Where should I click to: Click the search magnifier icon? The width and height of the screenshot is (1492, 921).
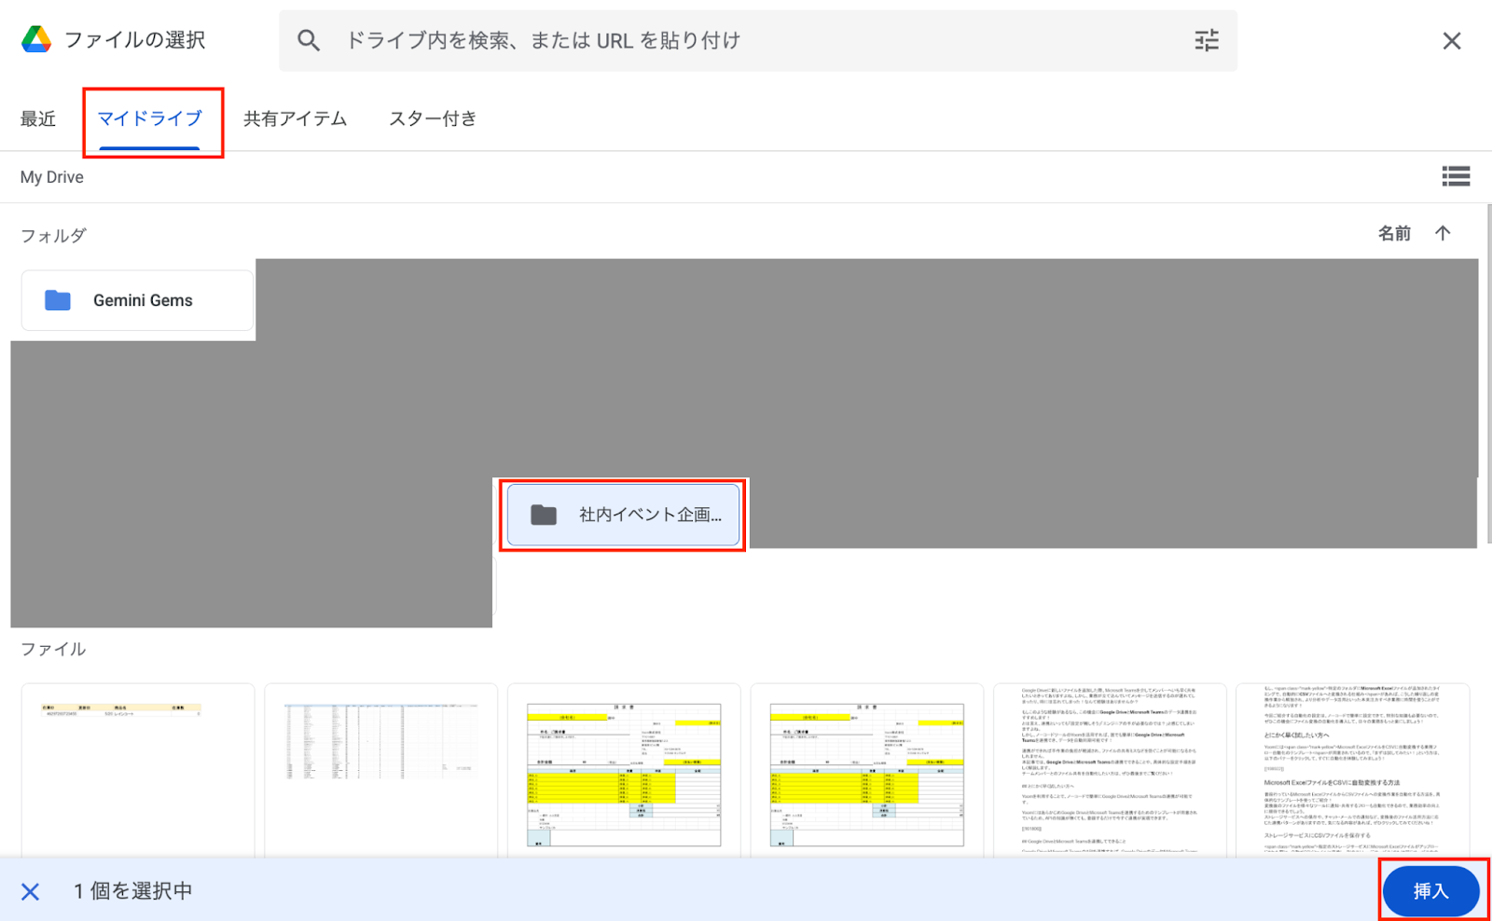pos(309,41)
